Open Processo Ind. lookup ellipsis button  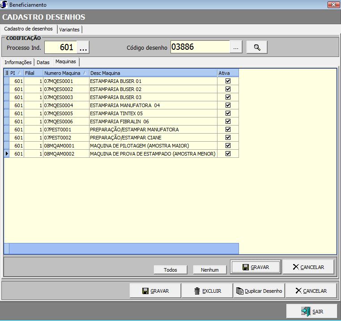pos(84,47)
